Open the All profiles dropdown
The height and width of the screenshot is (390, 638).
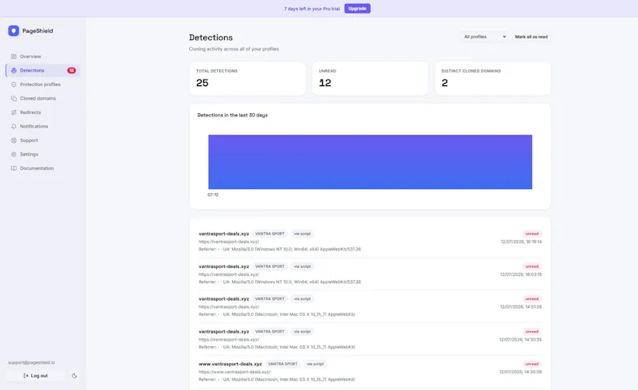485,37
